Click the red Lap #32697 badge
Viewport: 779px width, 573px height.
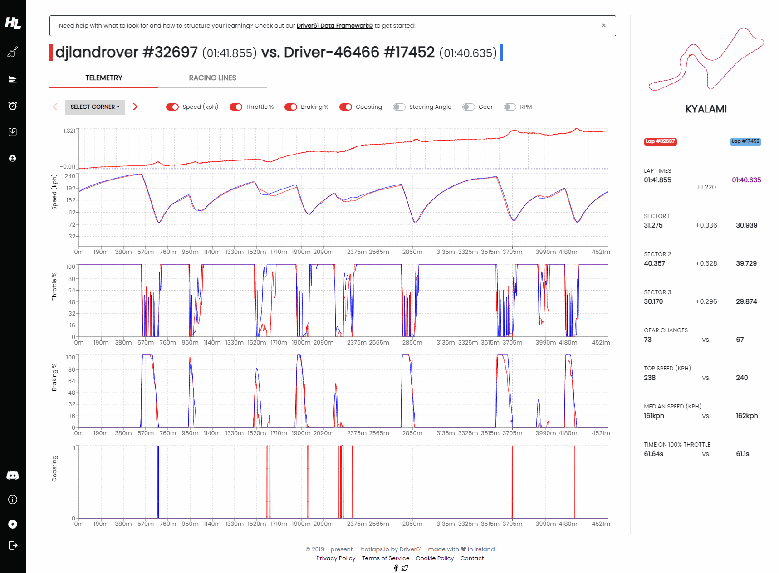(x=661, y=141)
